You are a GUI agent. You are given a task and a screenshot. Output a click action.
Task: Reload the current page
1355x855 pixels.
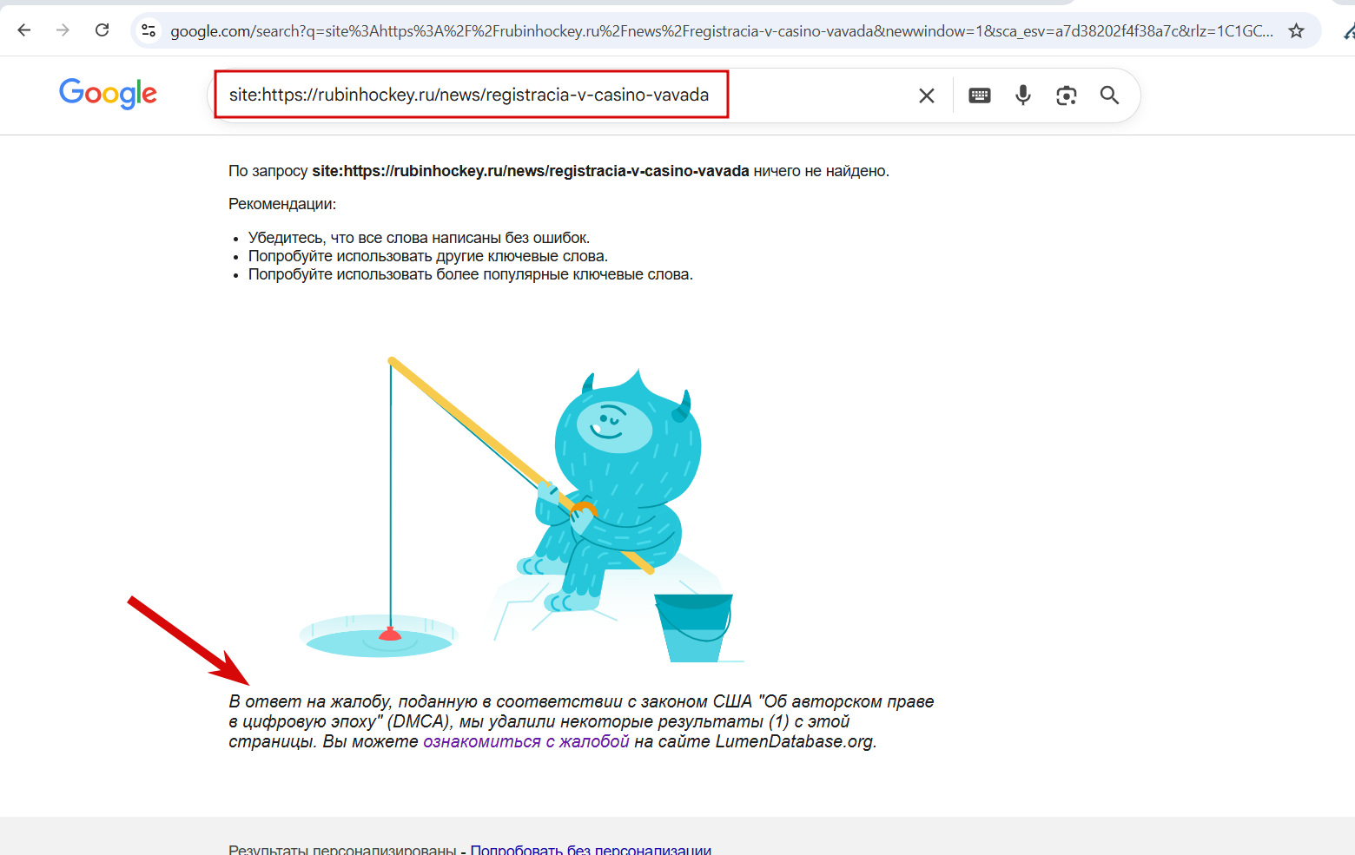coord(102,30)
